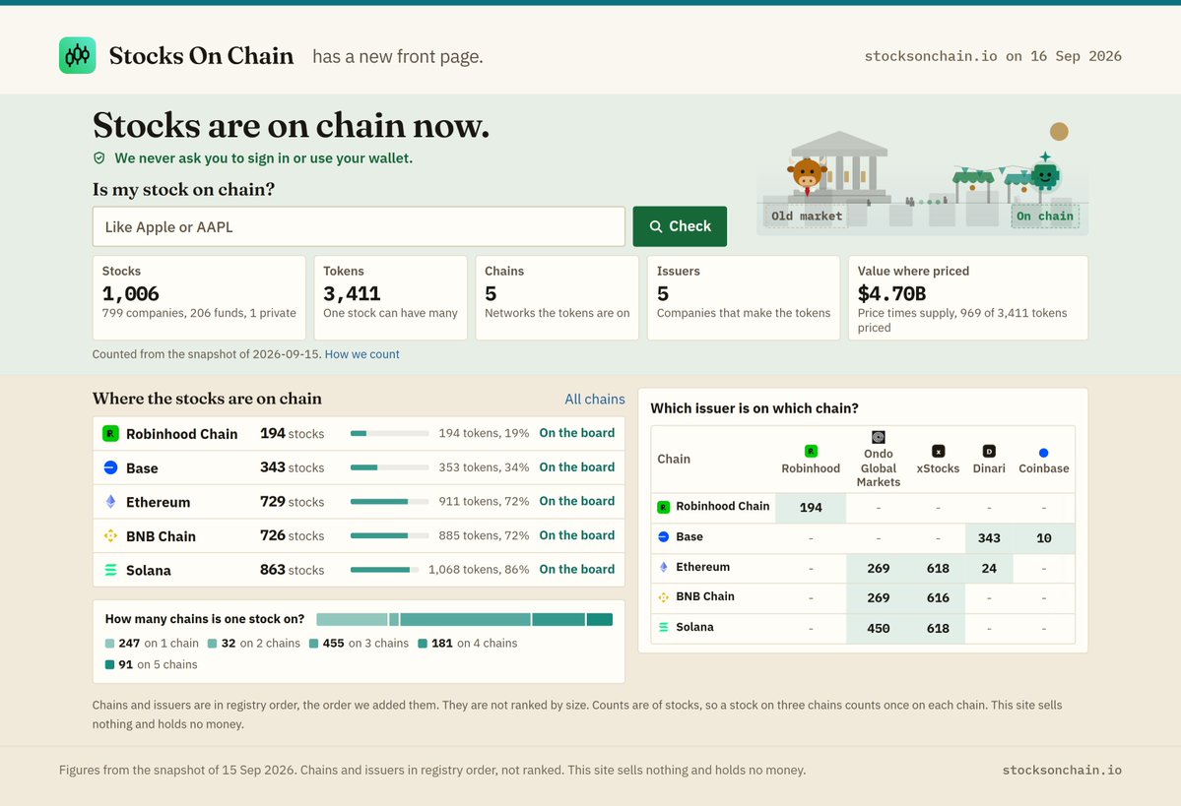Click On the board for Solana
The width and height of the screenshot is (1181, 806).
[576, 570]
